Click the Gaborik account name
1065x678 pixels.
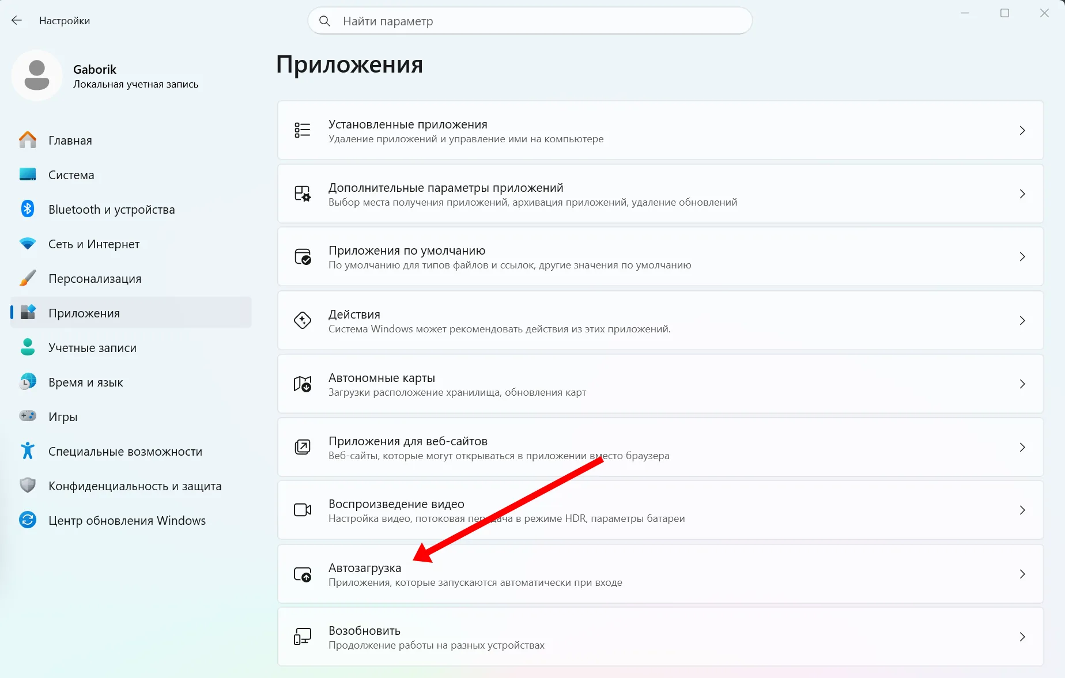95,69
